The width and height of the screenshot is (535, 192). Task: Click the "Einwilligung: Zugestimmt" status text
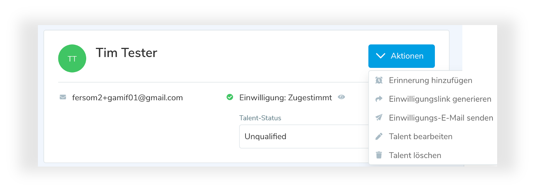point(285,98)
